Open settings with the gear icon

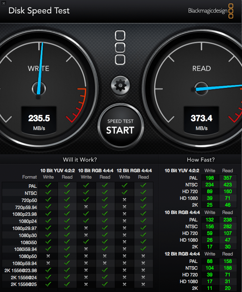pos(120,85)
